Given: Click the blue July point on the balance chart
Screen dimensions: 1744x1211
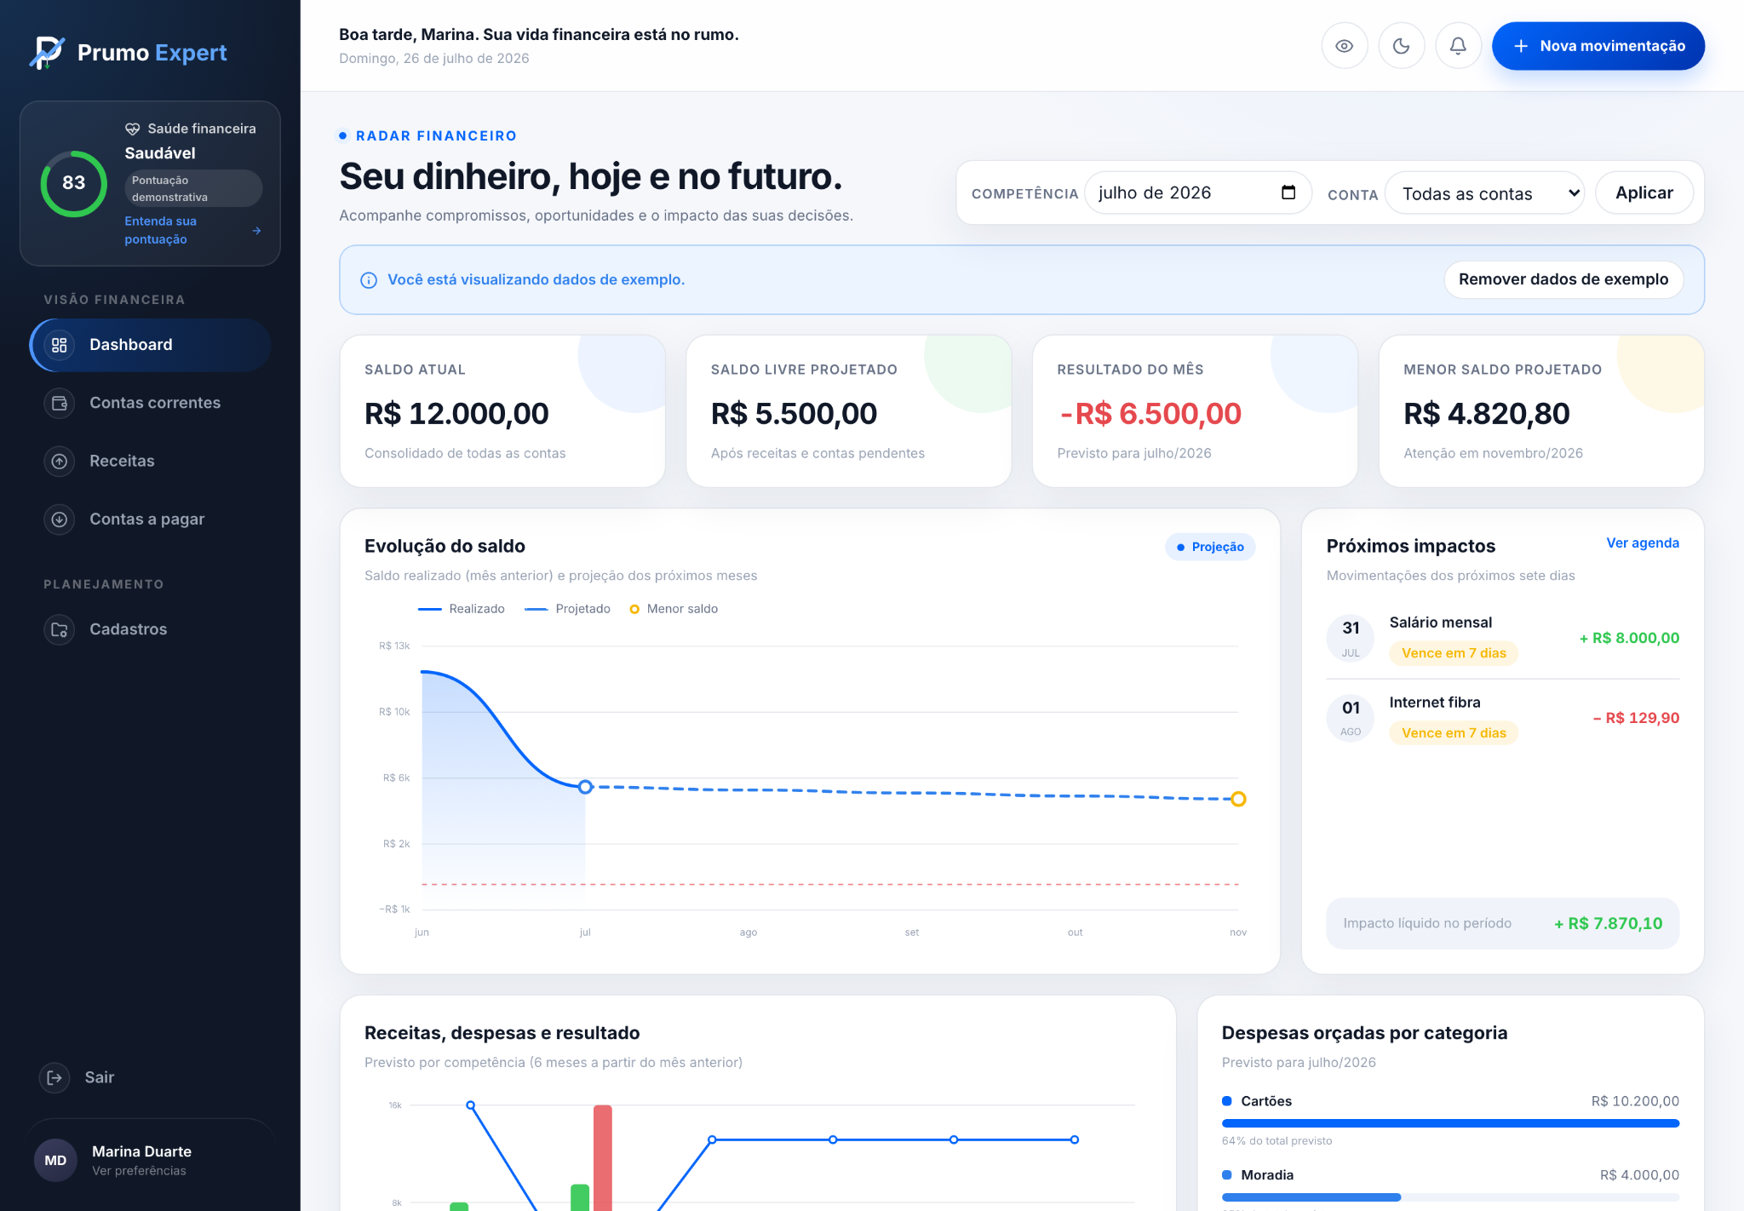Looking at the screenshot, I should 585,787.
